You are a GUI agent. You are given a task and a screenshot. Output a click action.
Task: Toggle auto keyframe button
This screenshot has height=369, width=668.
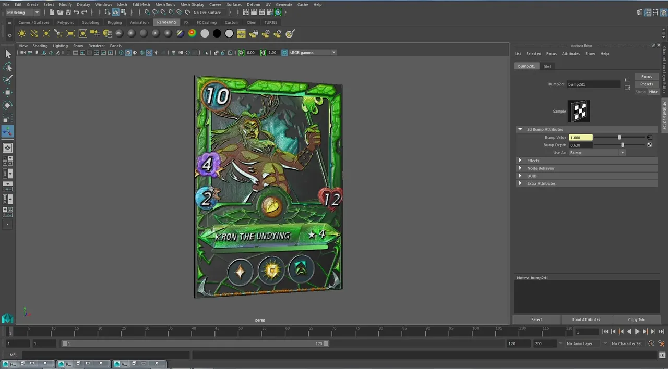(x=651, y=343)
